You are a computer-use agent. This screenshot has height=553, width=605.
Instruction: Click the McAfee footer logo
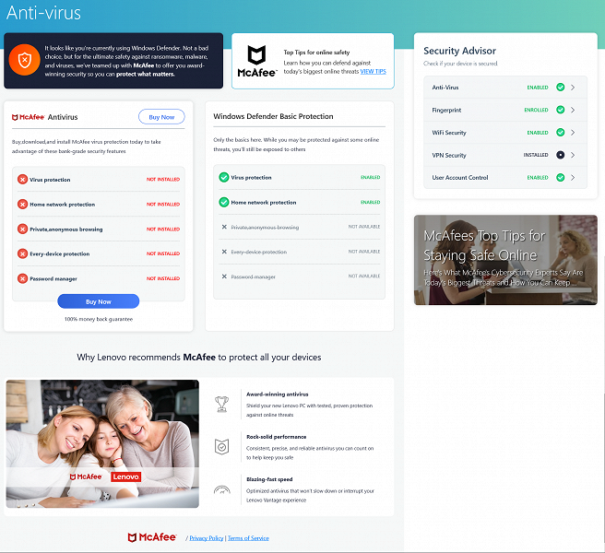pos(152,537)
